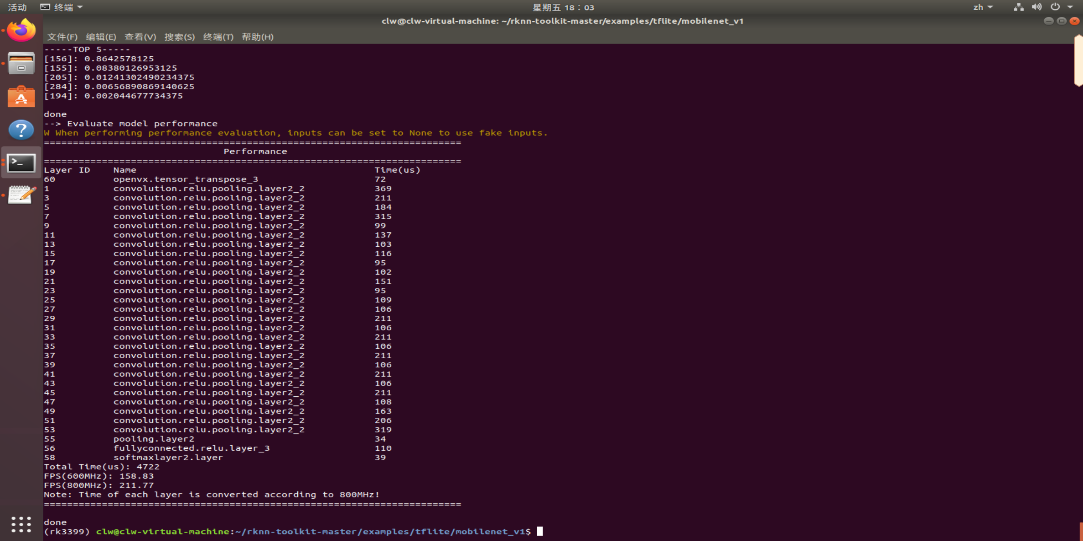
Task: Click the '-----TOP 5-----' line
Action: coord(87,50)
